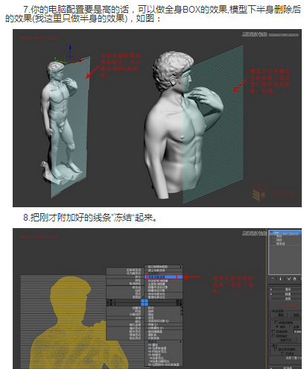The image size is (304, 369).
Task: Enable 区域选择 checkbox
Action: tap(273, 331)
